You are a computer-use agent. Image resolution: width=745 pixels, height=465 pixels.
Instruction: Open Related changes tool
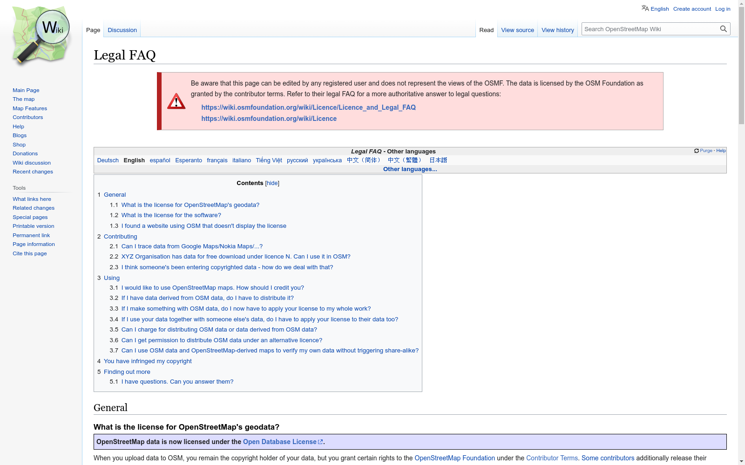coord(34,208)
